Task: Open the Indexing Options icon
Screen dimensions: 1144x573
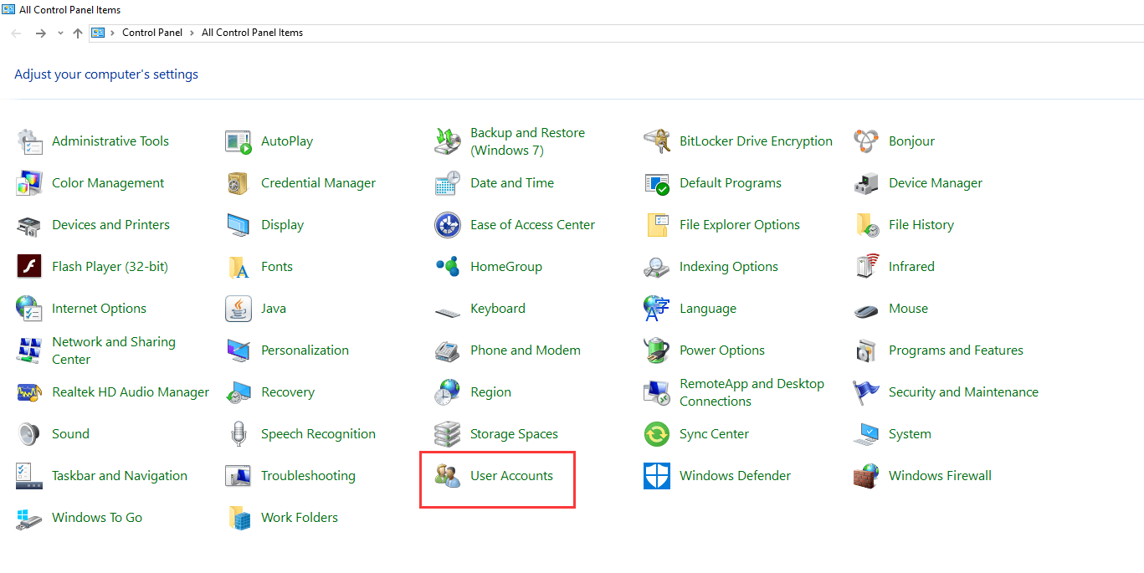Action: pyautogui.click(x=657, y=267)
